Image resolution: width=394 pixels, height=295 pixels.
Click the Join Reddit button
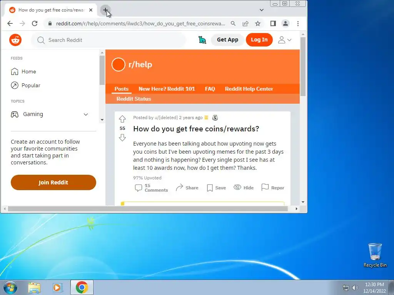53,182
